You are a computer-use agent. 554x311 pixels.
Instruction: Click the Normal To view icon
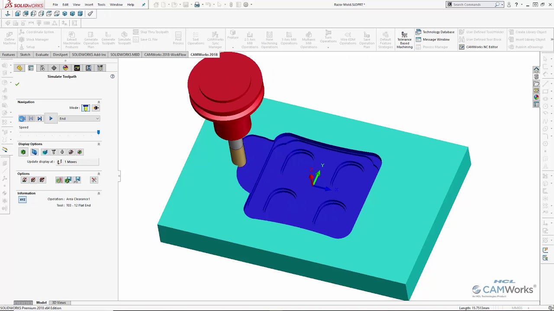point(8,14)
